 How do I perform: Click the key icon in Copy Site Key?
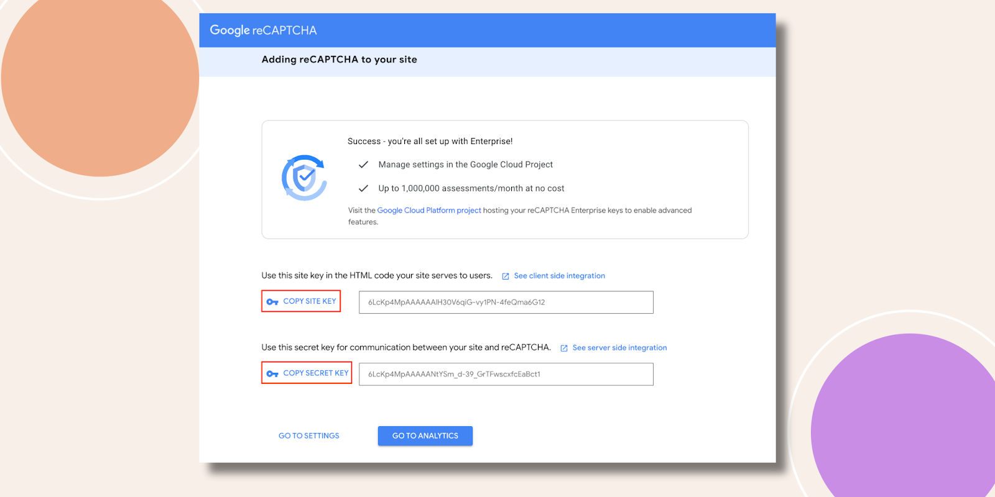pos(272,302)
